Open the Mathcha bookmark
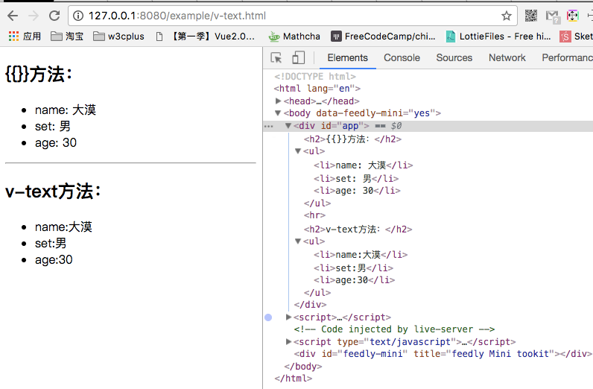 click(294, 37)
